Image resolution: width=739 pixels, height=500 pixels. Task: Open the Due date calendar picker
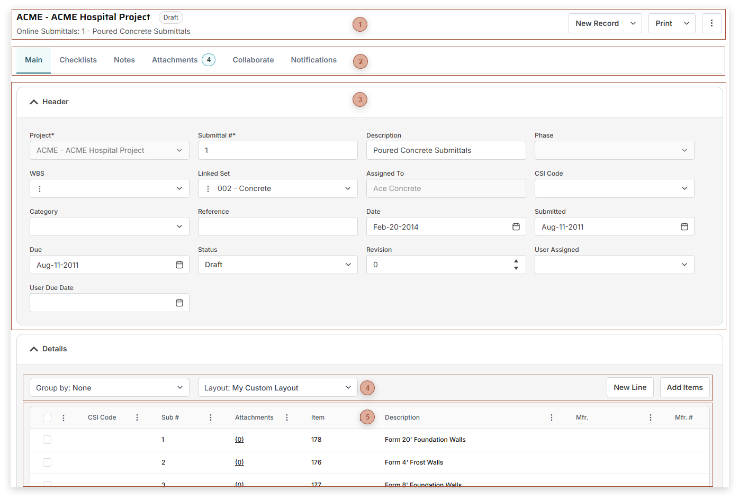point(180,265)
